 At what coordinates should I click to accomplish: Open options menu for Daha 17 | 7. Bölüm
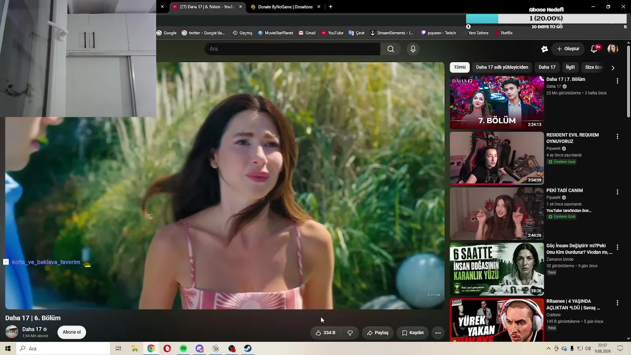click(617, 81)
